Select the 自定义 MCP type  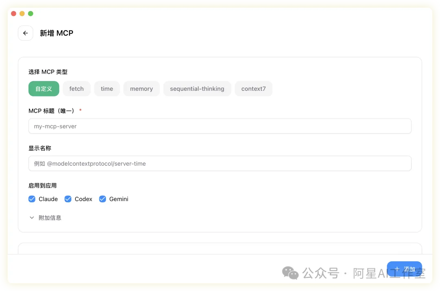point(44,89)
